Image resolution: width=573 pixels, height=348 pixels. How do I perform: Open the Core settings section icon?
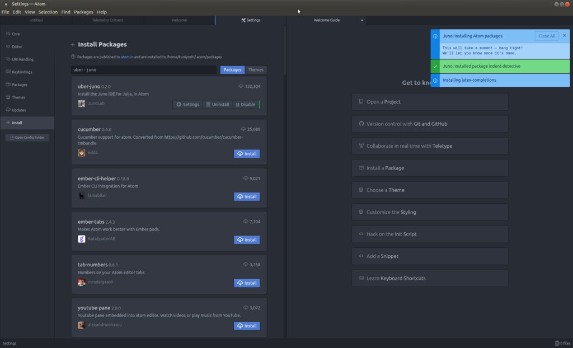[x=7, y=34]
